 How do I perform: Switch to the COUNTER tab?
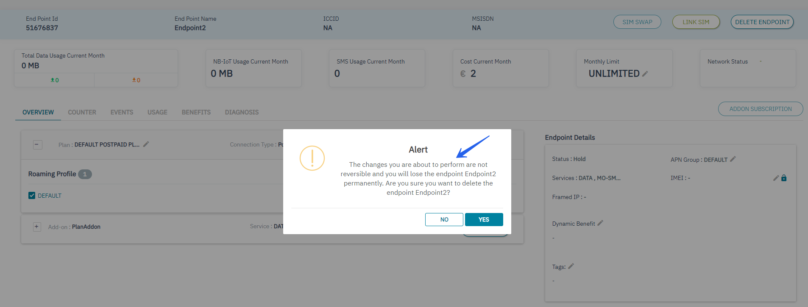tap(82, 112)
